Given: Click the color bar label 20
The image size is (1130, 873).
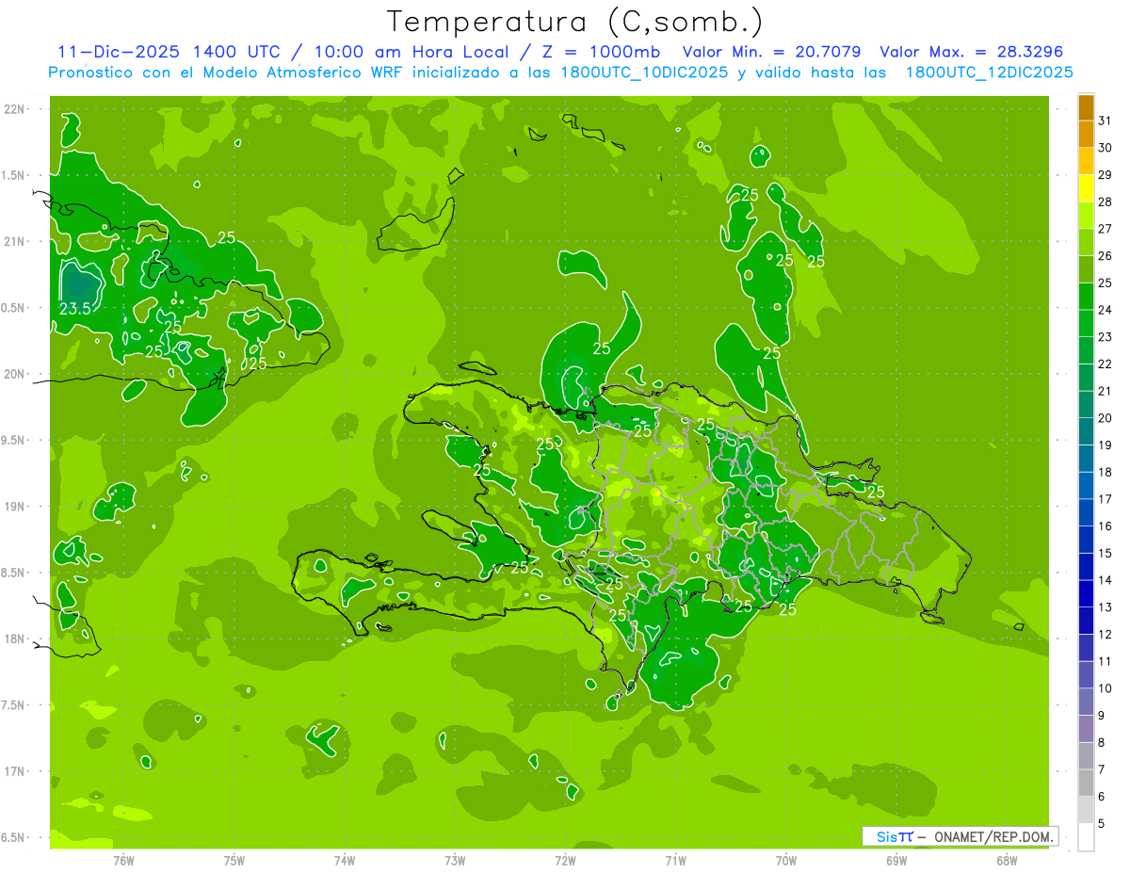Looking at the screenshot, I should click(1105, 418).
